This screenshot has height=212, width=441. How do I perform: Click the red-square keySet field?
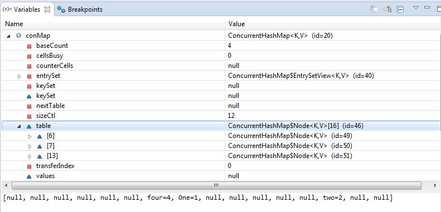pyautogui.click(x=46, y=86)
